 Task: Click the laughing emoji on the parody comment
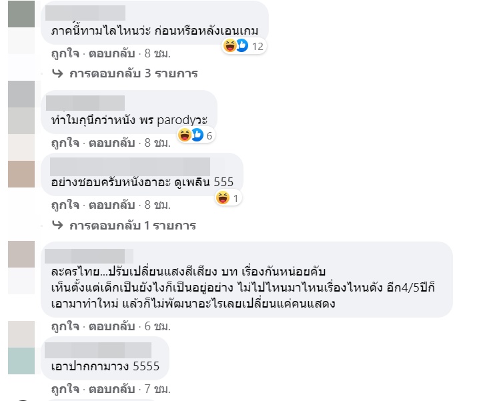[185, 135]
